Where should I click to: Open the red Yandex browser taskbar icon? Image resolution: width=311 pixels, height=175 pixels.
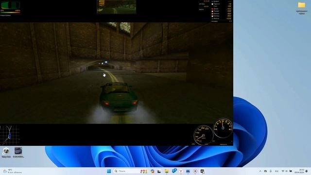[181, 171]
